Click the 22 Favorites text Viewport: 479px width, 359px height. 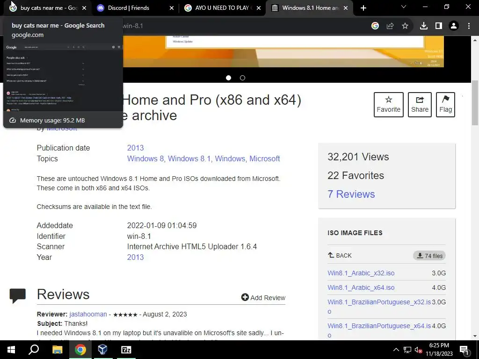coord(356,176)
